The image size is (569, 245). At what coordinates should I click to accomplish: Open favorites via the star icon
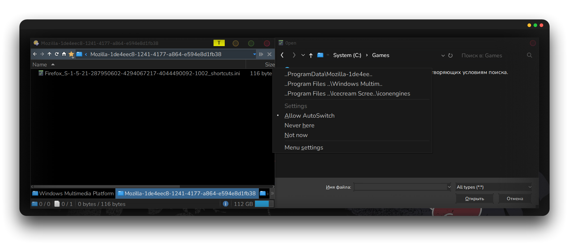[71, 54]
